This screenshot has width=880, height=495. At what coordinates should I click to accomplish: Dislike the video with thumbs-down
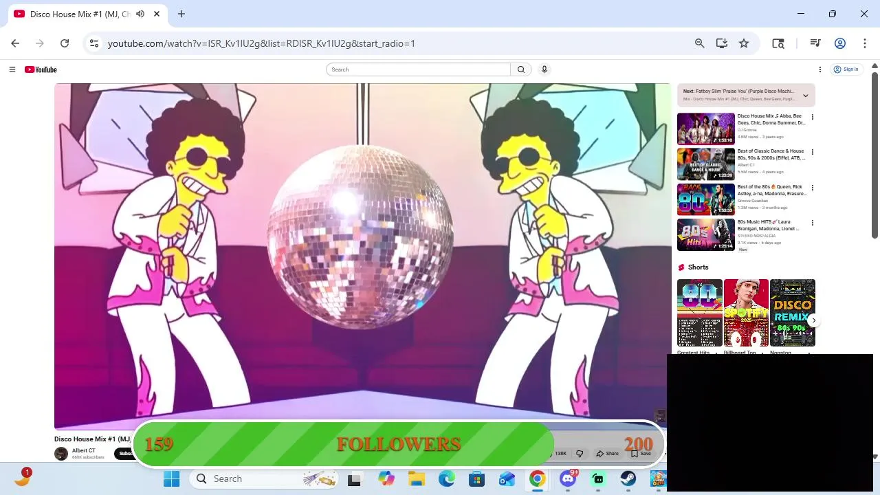[x=580, y=454]
